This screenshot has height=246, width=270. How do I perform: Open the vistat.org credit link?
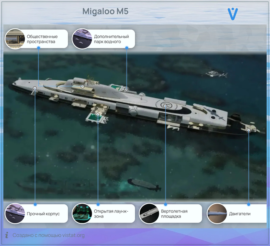pyautogui.click(x=49, y=235)
